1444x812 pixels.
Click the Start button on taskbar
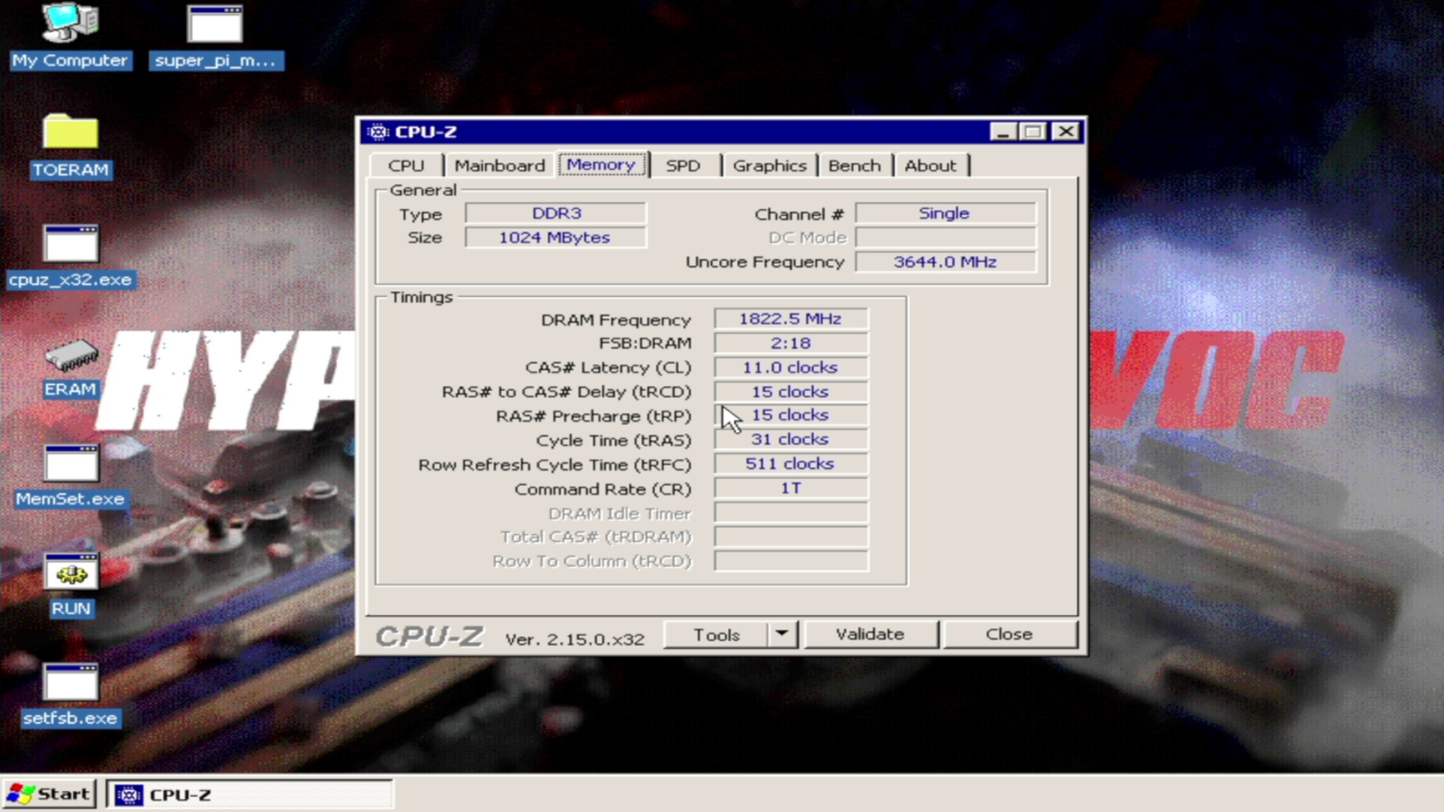pos(50,794)
